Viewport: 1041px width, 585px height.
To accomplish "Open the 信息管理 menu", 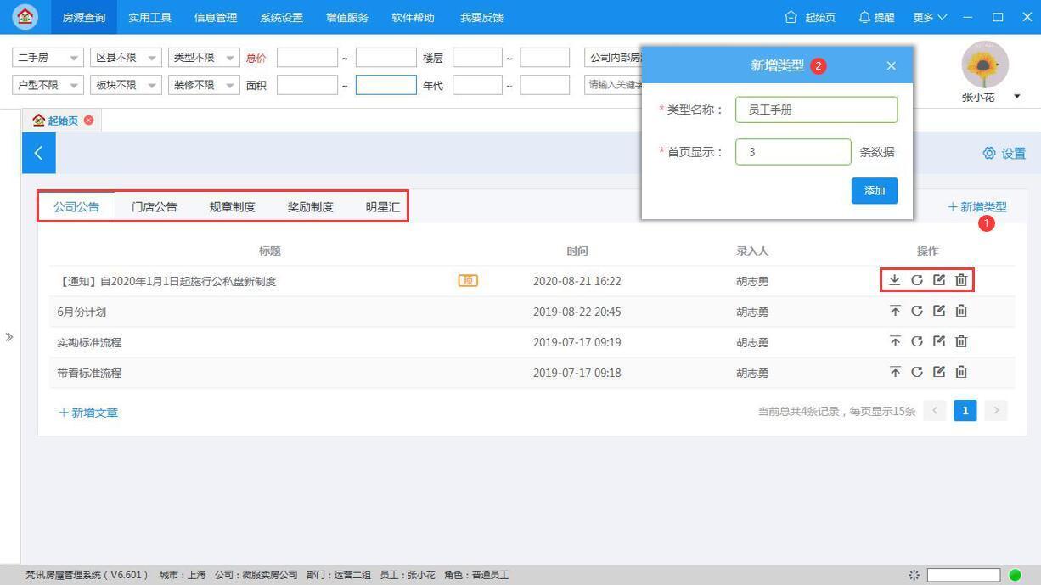I will (x=215, y=17).
